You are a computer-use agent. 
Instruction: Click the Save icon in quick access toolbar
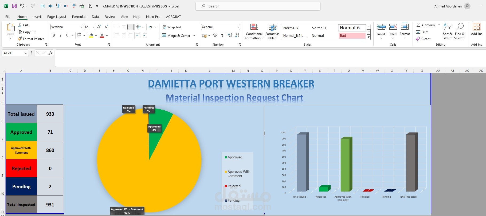(x=14, y=6)
